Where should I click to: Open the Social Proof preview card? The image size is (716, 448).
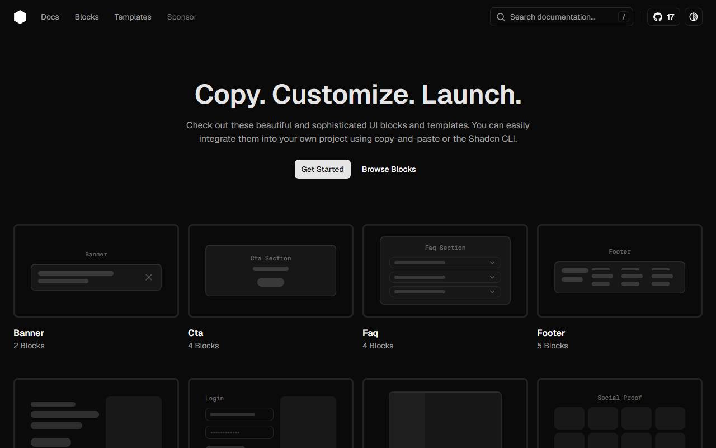pos(620,413)
